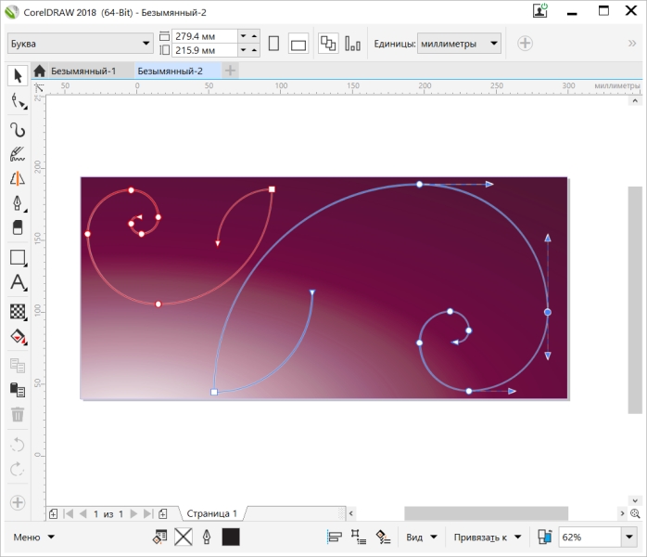Pick the Text tool

pos(18,283)
